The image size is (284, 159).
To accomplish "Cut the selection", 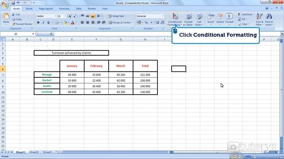I will [x=16, y=14].
